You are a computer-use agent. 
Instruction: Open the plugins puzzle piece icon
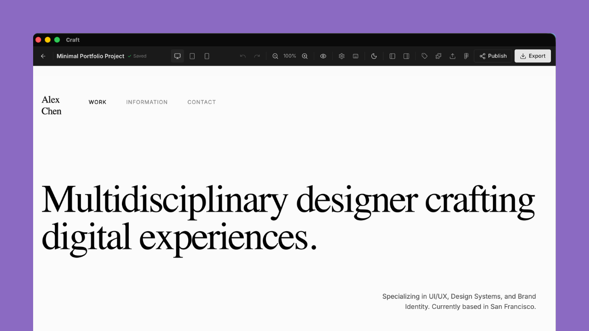point(438,56)
